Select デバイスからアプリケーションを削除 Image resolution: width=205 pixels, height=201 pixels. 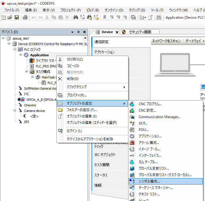click(92, 139)
